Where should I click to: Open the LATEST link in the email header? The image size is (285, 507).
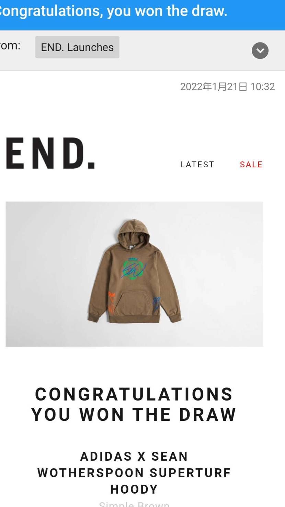click(197, 165)
